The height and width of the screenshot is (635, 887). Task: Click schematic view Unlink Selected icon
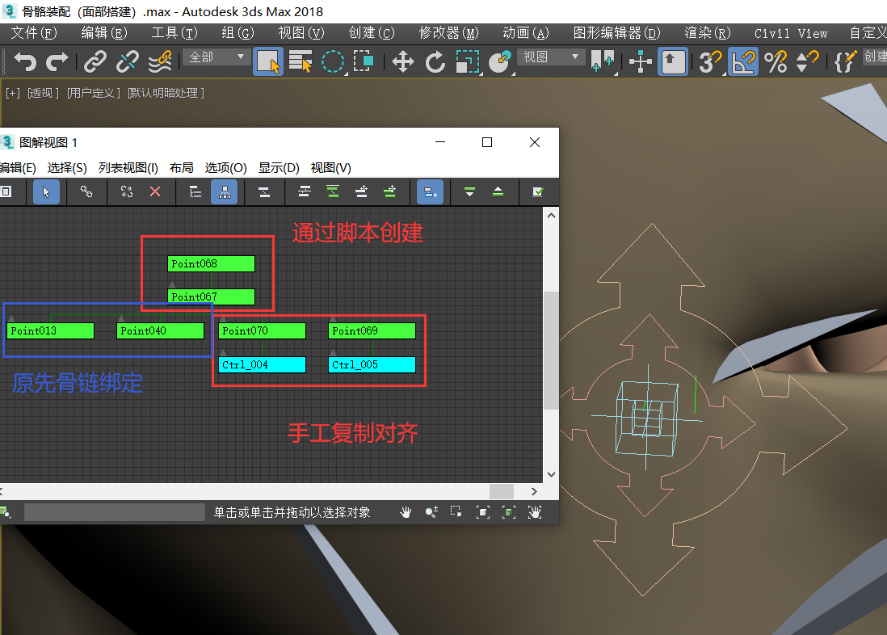127,191
